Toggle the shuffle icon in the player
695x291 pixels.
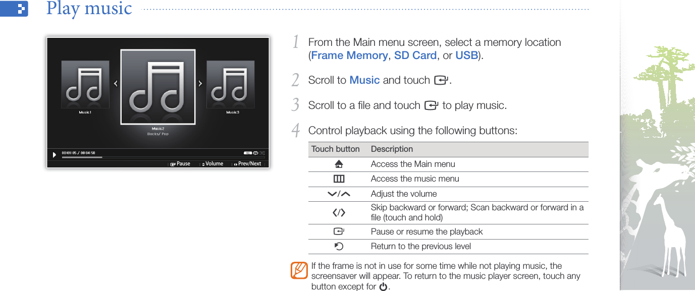point(262,153)
